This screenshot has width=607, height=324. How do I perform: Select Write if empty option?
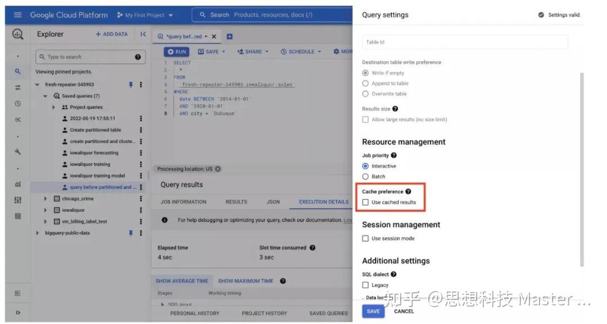(365, 72)
